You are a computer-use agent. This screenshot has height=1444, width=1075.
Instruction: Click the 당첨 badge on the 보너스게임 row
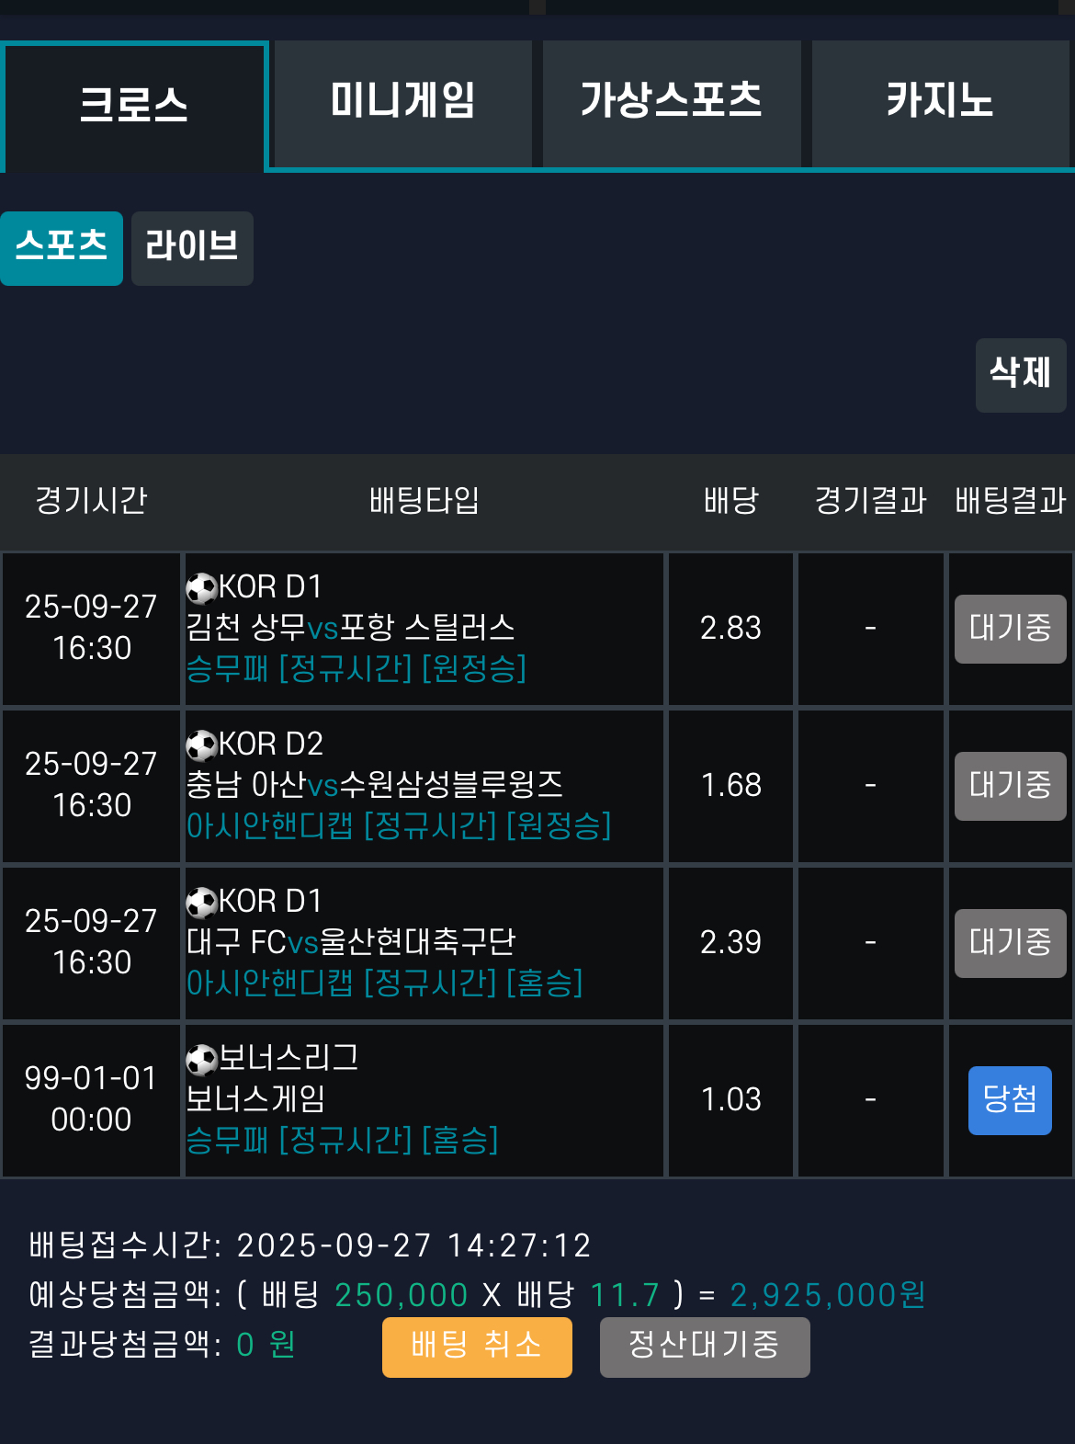1010,1100
